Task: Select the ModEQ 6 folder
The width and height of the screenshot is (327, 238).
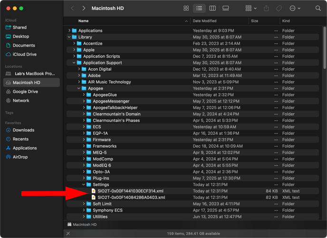Action: coord(192,165)
